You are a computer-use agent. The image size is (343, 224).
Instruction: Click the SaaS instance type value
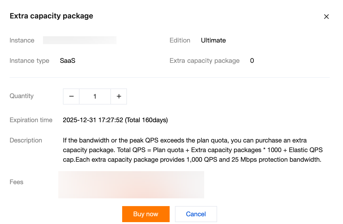click(x=67, y=61)
